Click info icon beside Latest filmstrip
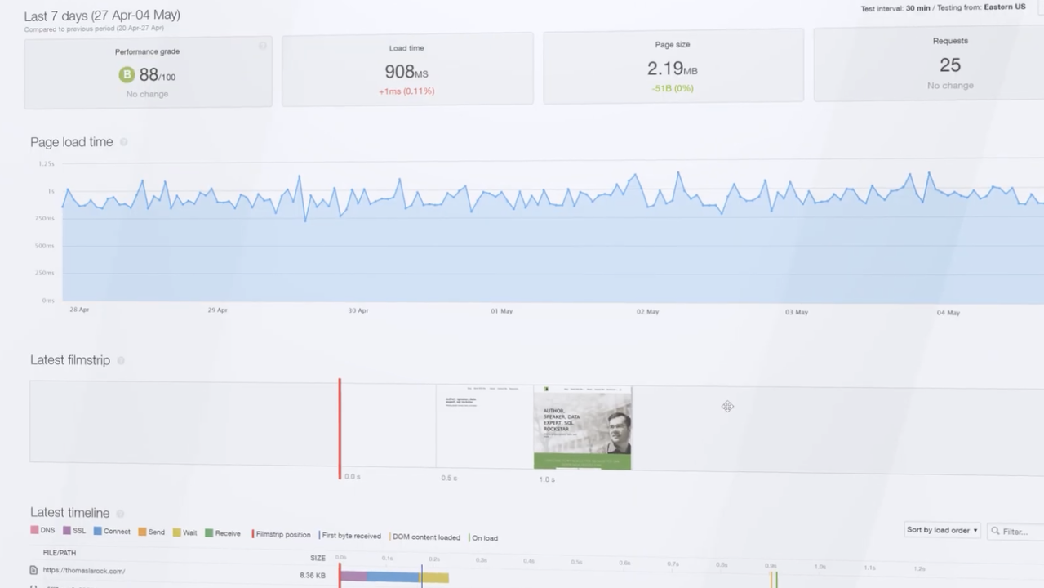Image resolution: width=1044 pixels, height=588 pixels. click(x=121, y=360)
